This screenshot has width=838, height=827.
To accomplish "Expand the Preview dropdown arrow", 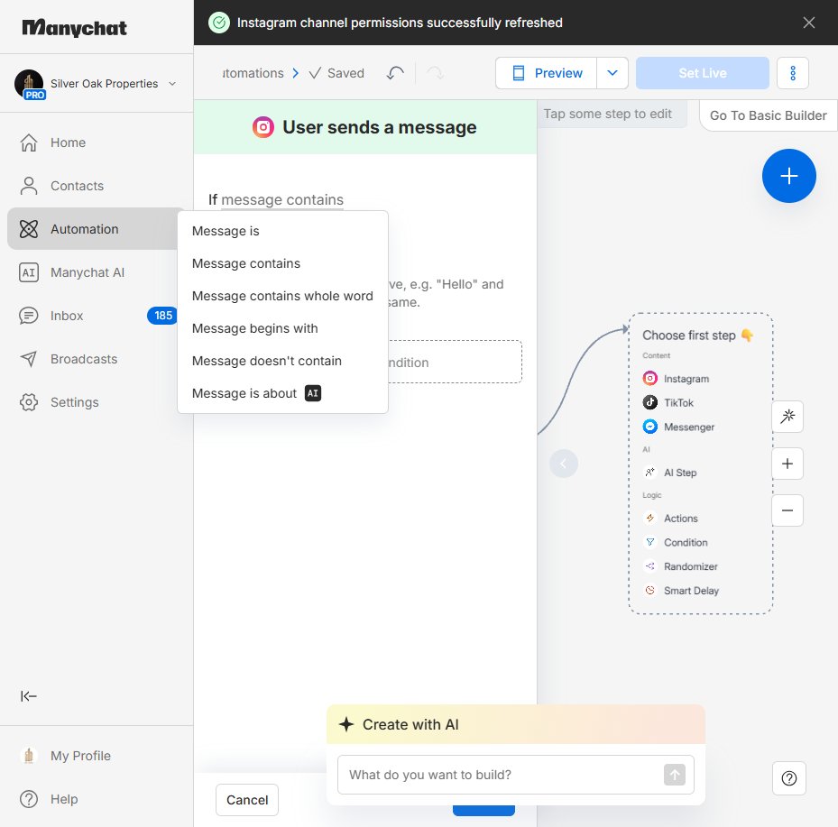I will pyautogui.click(x=612, y=73).
